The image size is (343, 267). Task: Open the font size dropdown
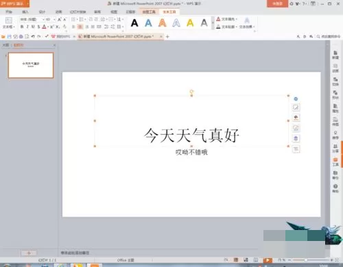[x=54, y=20]
